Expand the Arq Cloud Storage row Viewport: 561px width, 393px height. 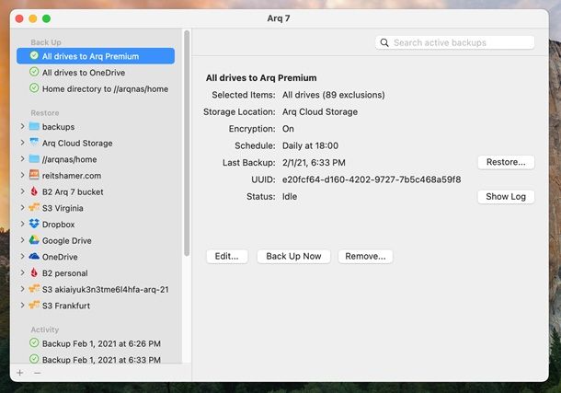pyautogui.click(x=22, y=143)
